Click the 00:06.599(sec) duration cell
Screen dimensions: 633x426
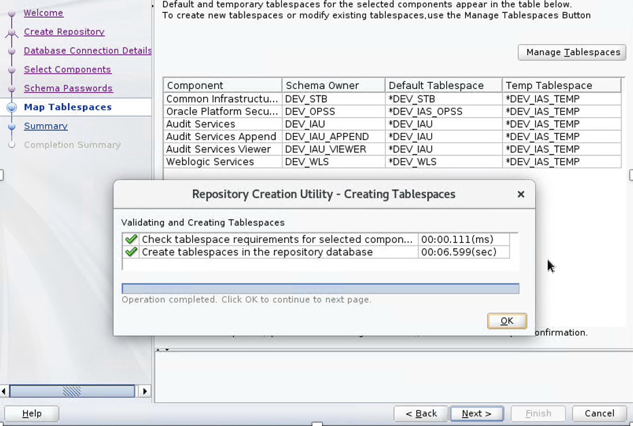point(463,252)
